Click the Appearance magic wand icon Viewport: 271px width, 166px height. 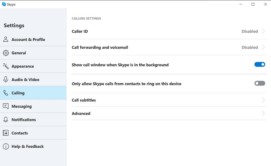pos(6,66)
